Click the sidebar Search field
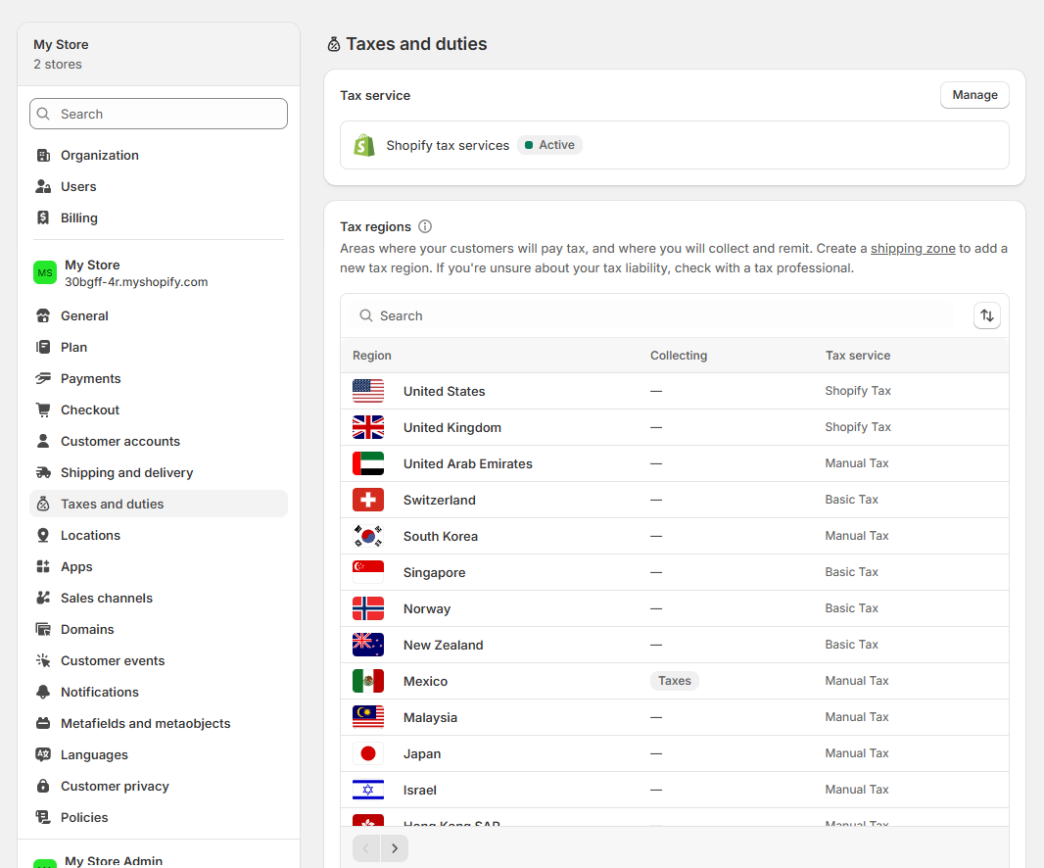This screenshot has width=1044, height=868. 159,114
